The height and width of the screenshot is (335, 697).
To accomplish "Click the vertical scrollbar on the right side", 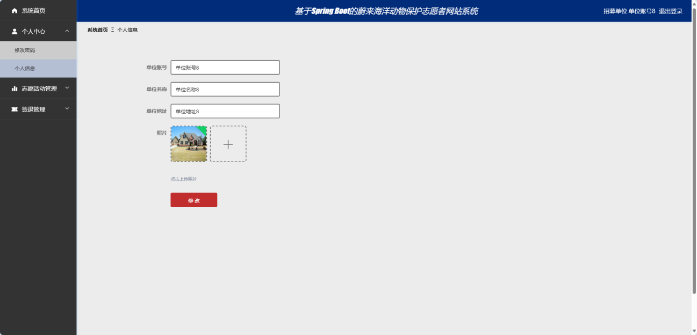I will 694,150.
